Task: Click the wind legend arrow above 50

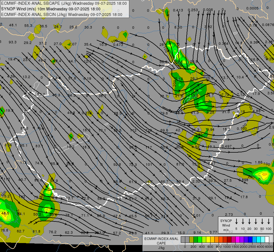Action: (x=262, y=221)
